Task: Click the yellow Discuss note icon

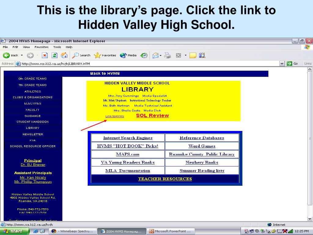Action: [x=193, y=55]
